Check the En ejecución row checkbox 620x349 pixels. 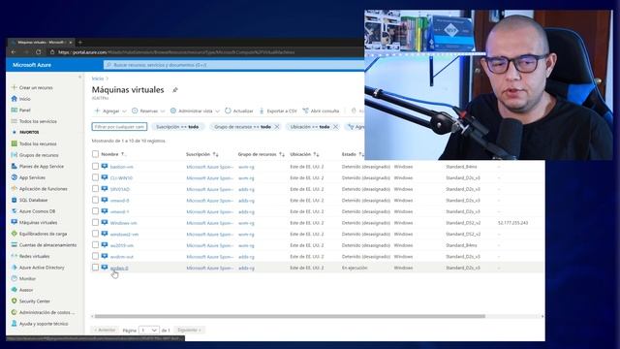[95, 268]
